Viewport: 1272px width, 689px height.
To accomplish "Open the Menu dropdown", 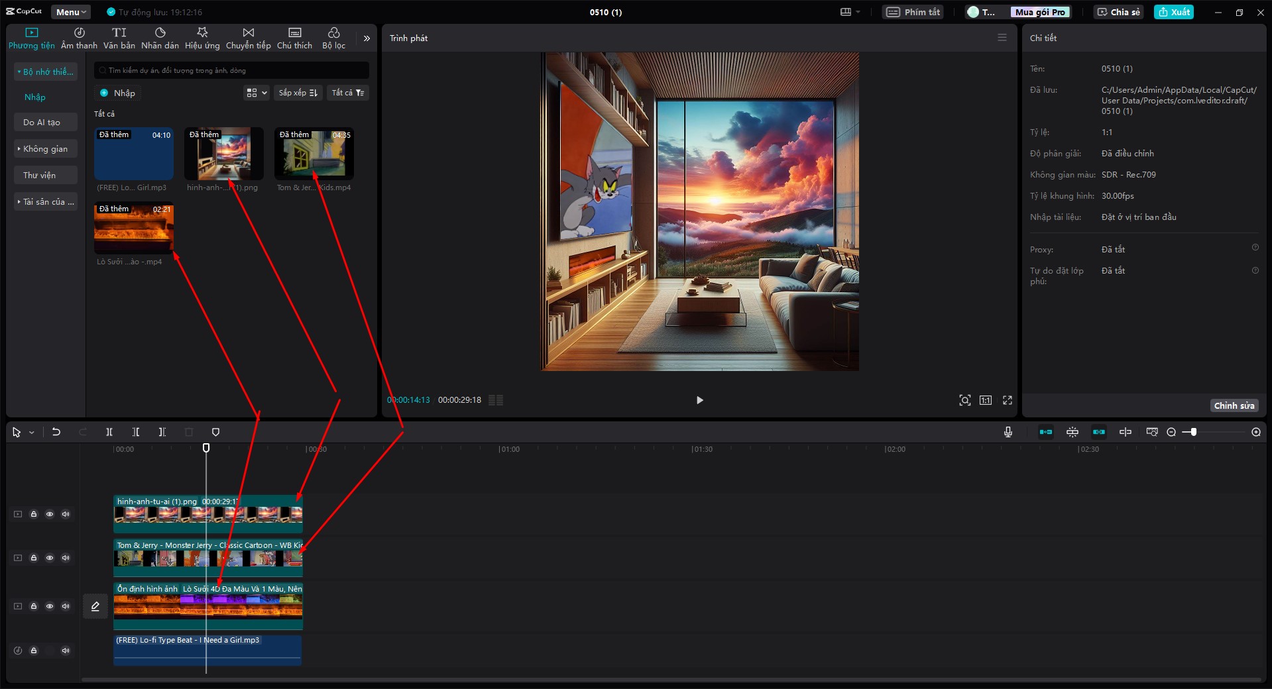I will (71, 12).
